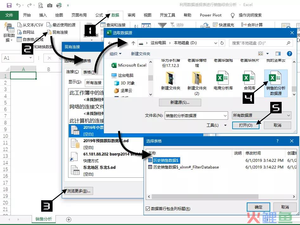
Task: Add a new sheet with plus icon
Action: (x=69, y=219)
